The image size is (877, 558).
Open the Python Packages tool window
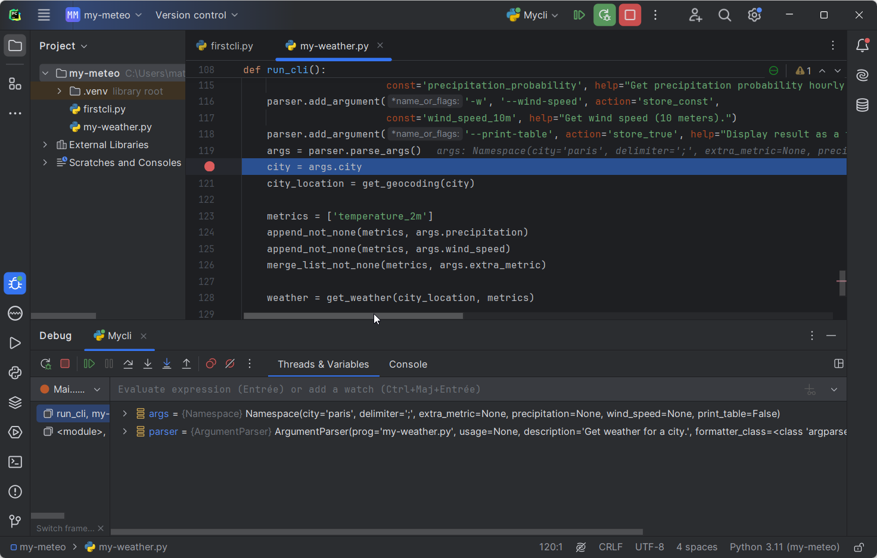pyautogui.click(x=15, y=403)
